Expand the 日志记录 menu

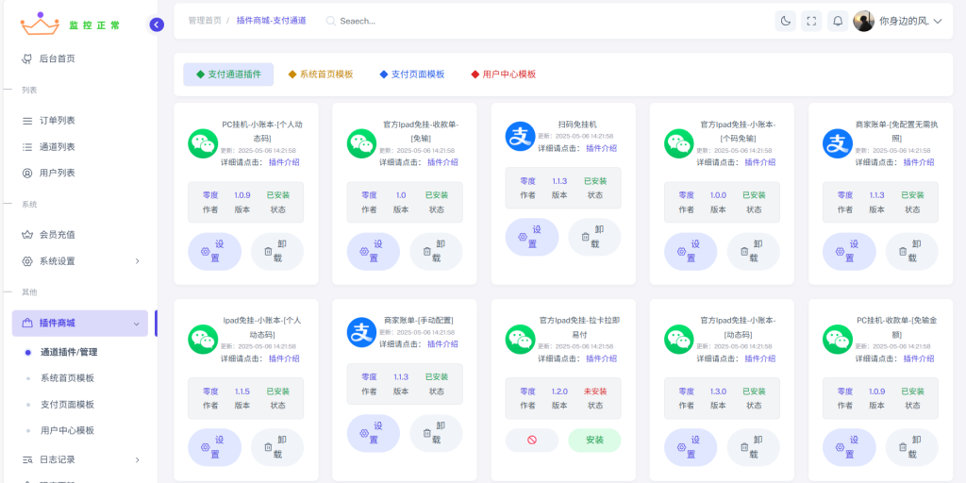[x=80, y=459]
